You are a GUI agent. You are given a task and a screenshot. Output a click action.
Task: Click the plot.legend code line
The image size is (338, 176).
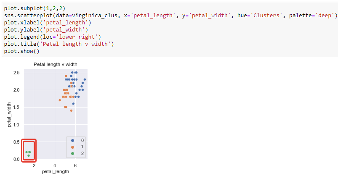click(53, 37)
